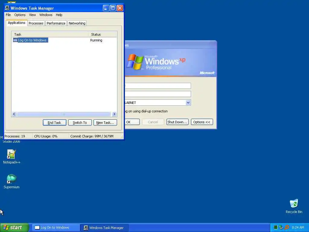Click Shut Down... in the logon dialog
The image size is (309, 232).
coord(177,122)
